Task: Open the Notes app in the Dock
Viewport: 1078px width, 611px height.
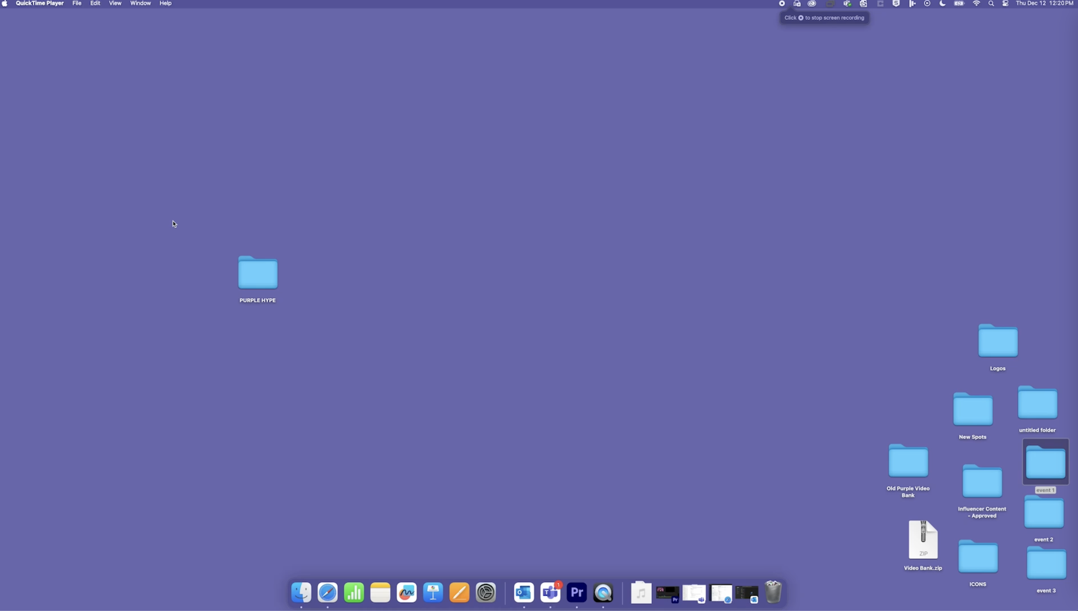Action: point(380,592)
